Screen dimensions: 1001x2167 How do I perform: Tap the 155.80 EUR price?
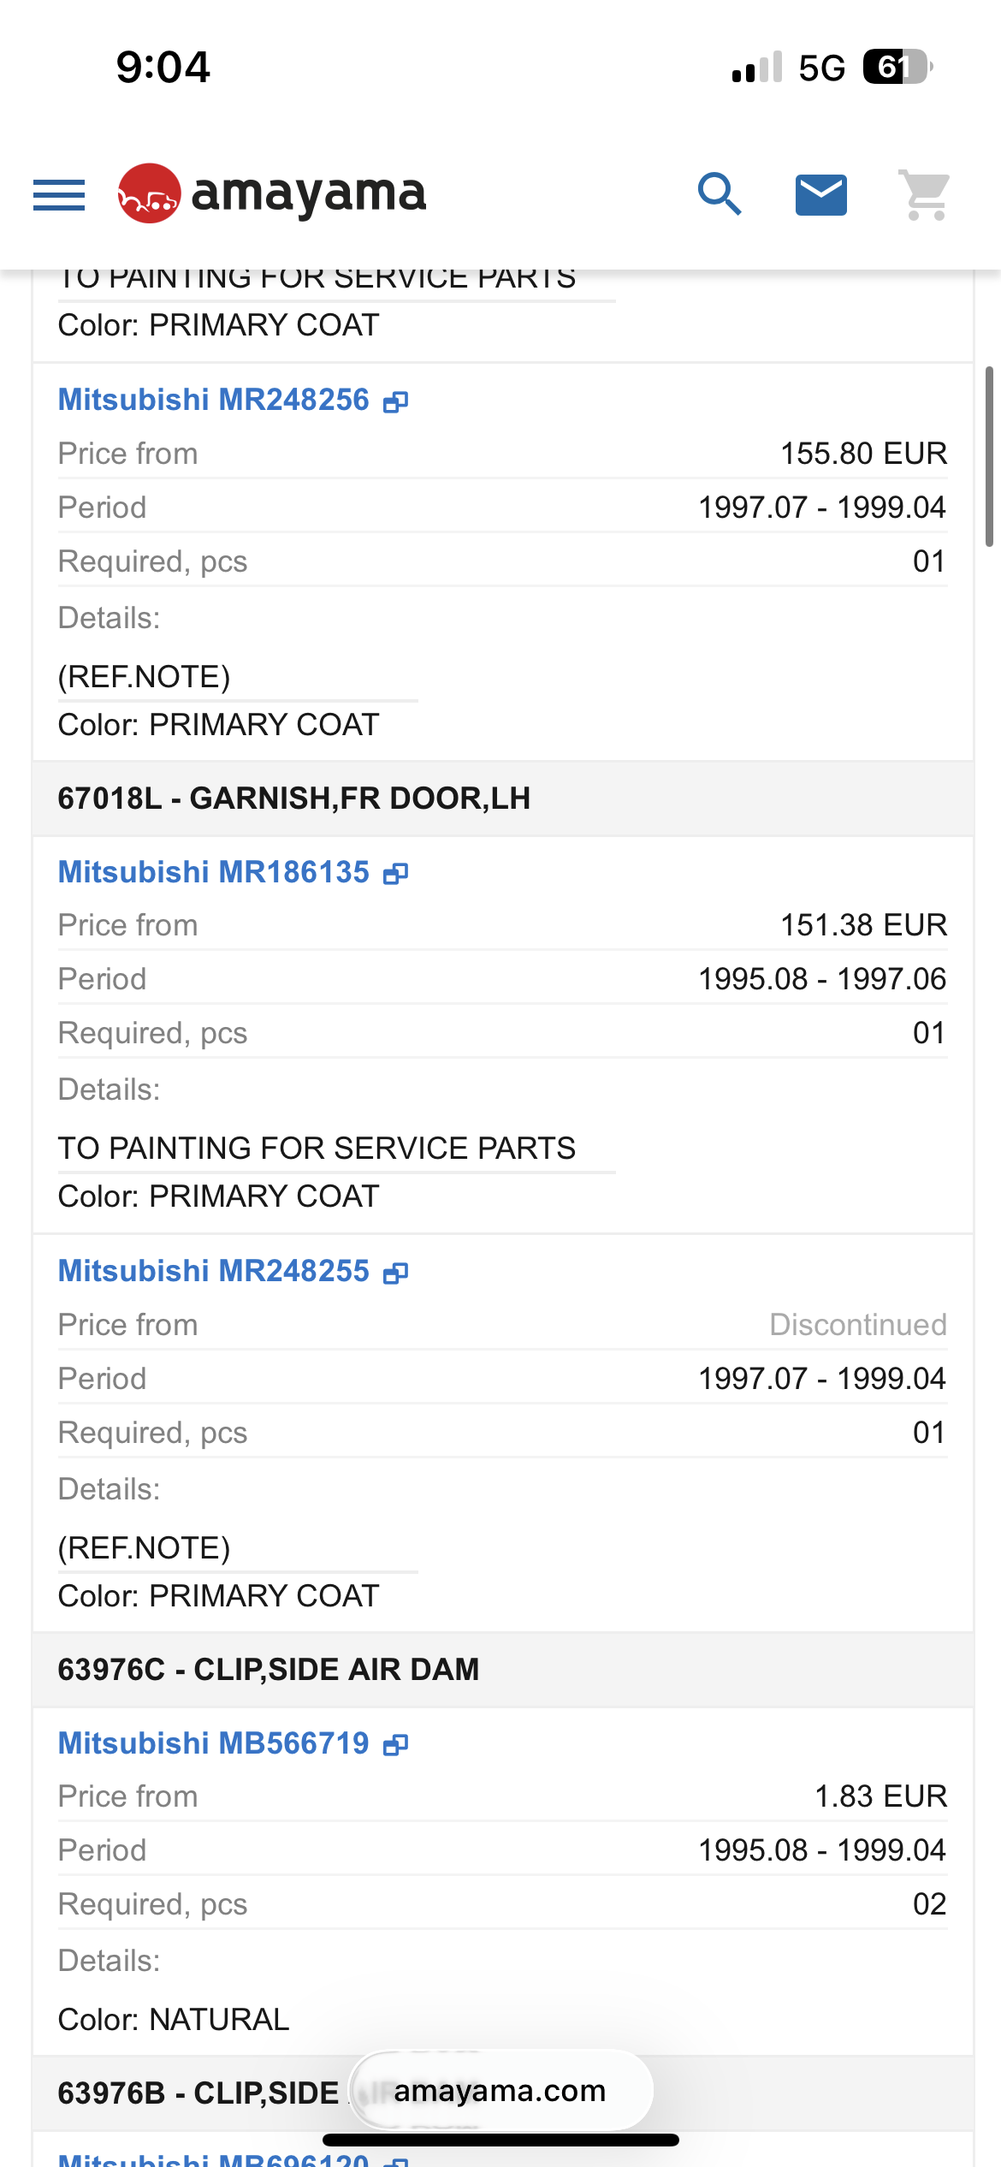click(863, 454)
